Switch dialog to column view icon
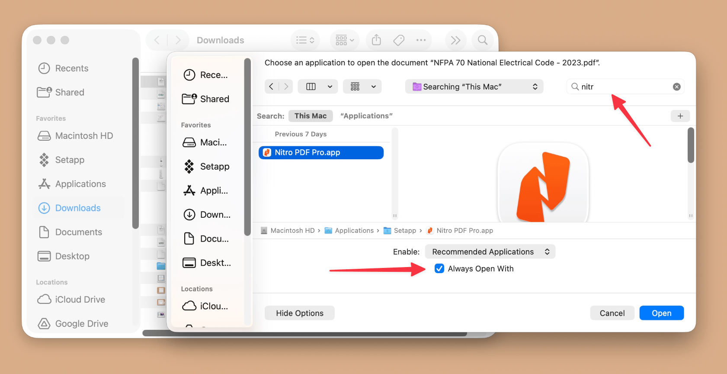This screenshot has height=374, width=727. pos(311,87)
